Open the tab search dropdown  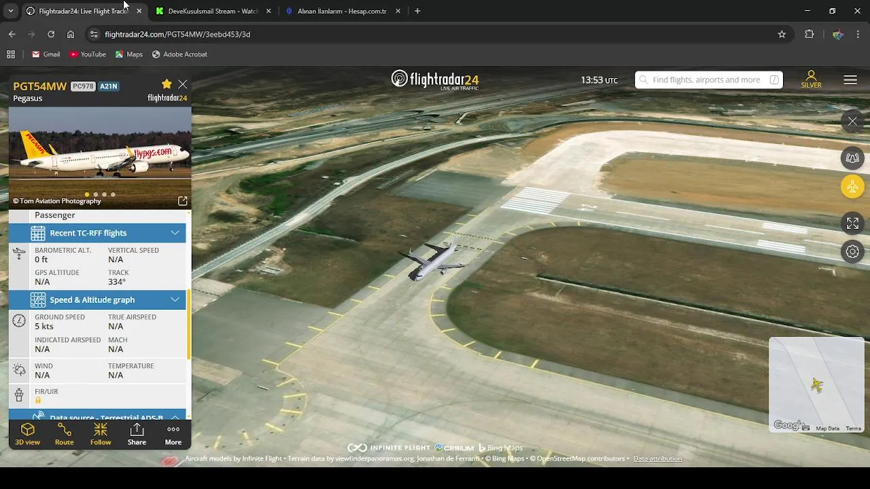(10, 11)
